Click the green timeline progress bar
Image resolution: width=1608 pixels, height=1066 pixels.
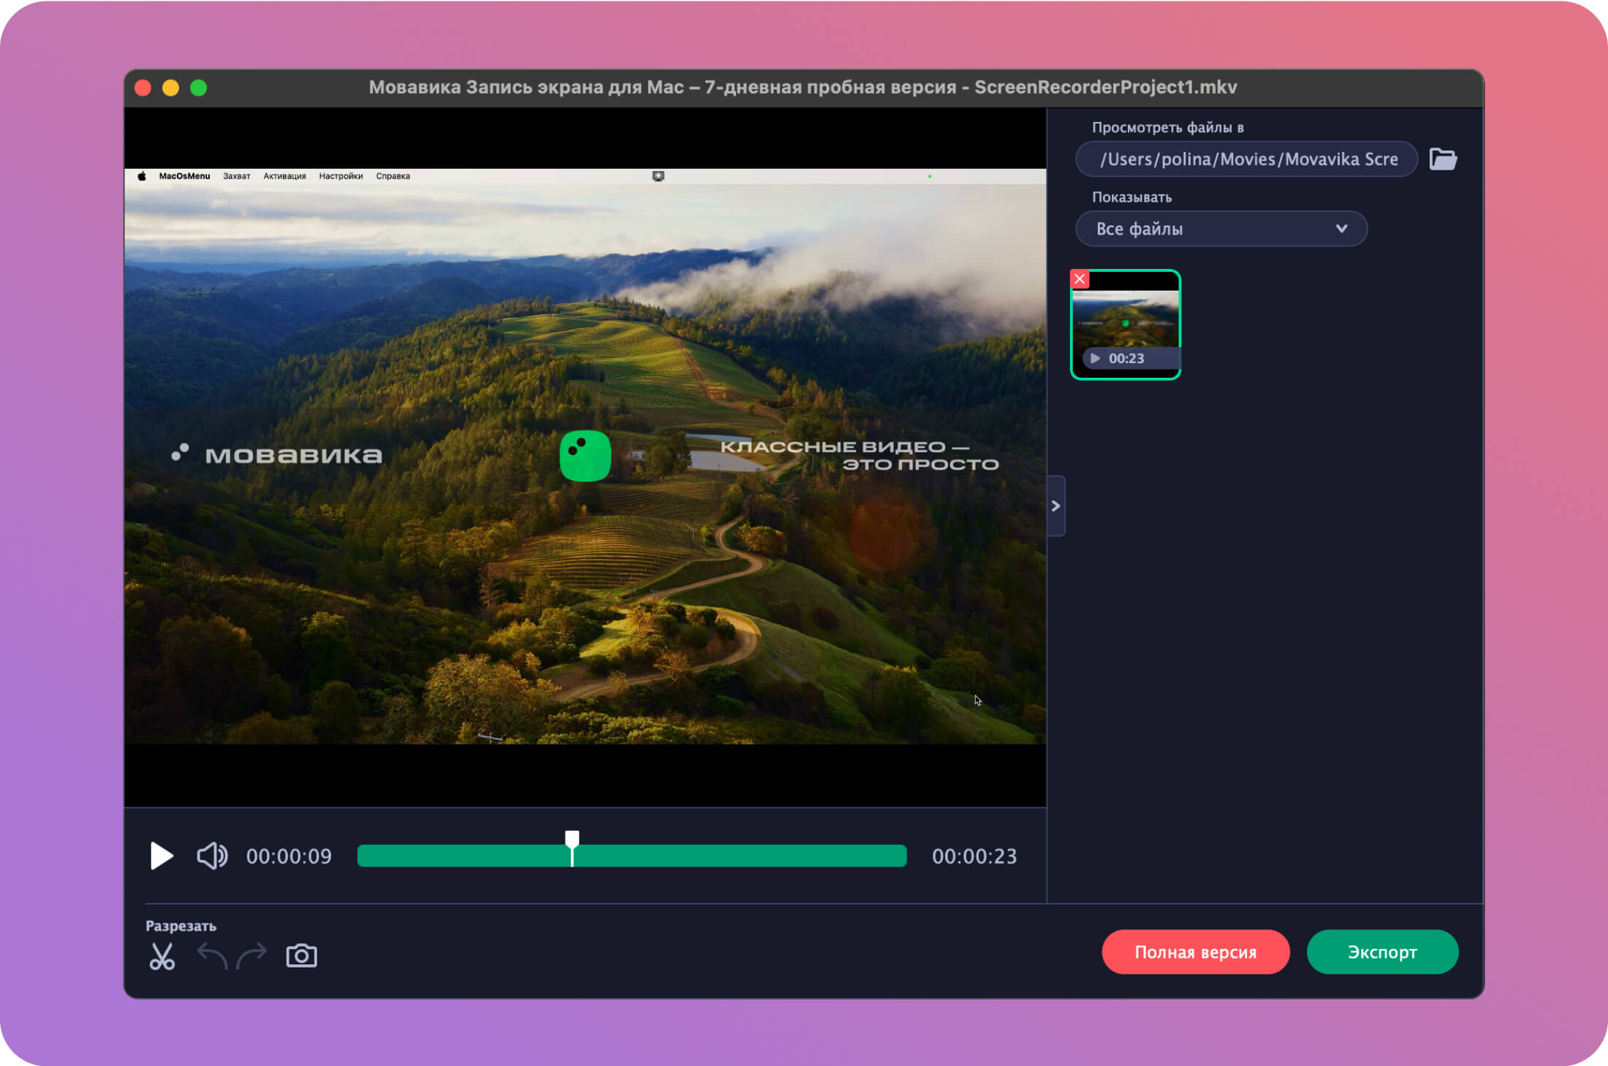tap(632, 856)
